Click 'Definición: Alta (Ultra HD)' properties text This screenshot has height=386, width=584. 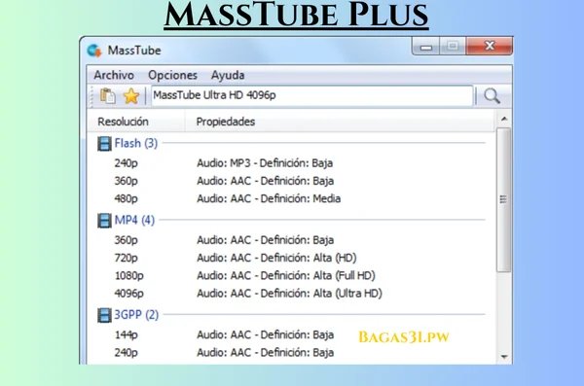[321, 294]
